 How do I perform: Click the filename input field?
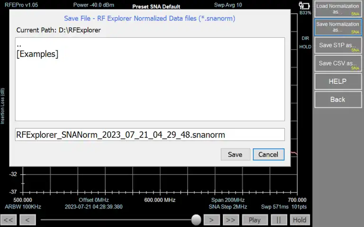[150, 135]
